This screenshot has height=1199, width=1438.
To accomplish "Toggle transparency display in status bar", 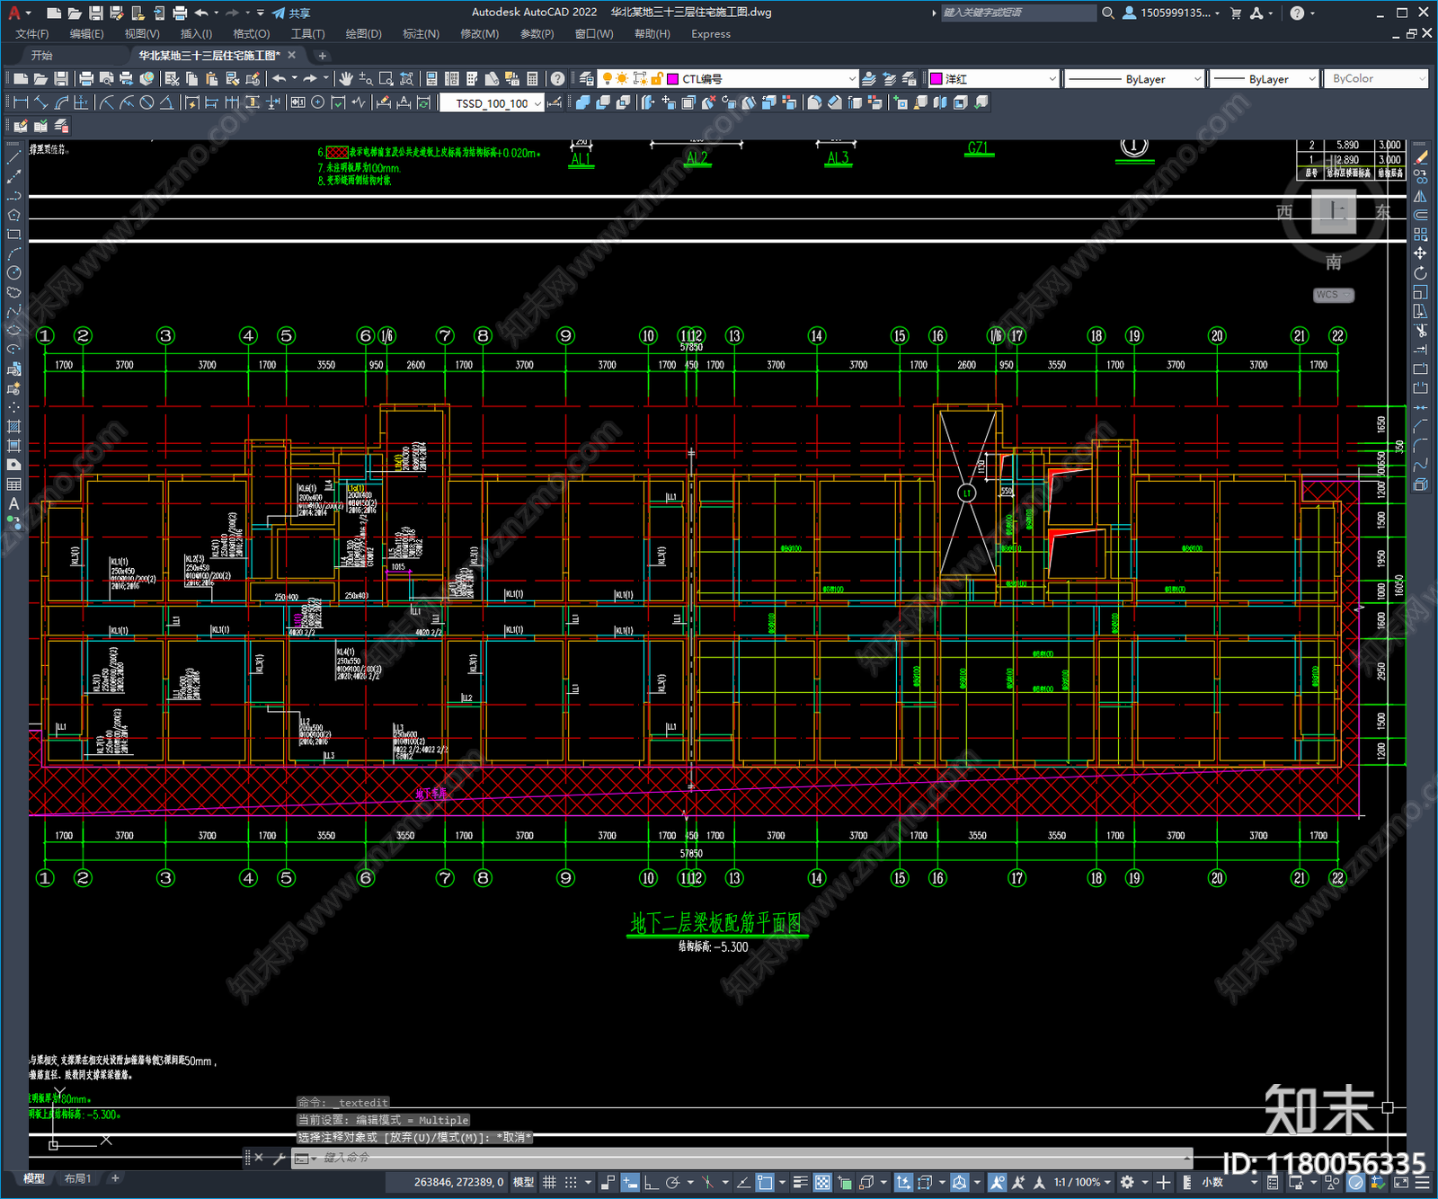I will 822,1182.
